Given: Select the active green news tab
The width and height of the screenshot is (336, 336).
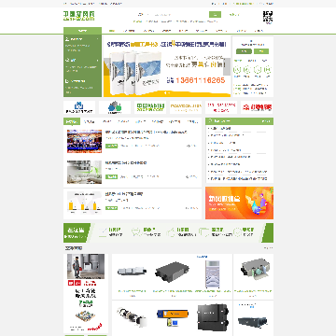Looking at the screenshot, I should coord(72,121).
